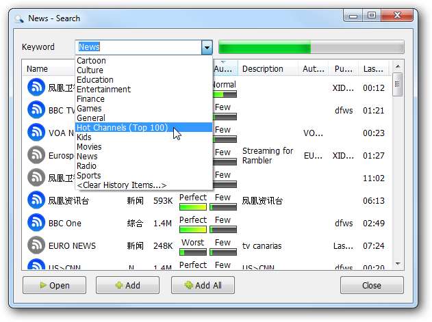Choose Kids from the keyword list
Image resolution: width=432 pixels, height=322 pixels.
[x=144, y=137]
